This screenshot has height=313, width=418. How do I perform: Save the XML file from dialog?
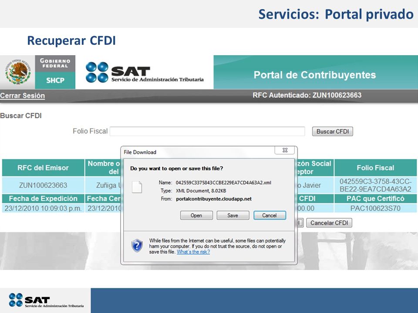pyautogui.click(x=233, y=215)
